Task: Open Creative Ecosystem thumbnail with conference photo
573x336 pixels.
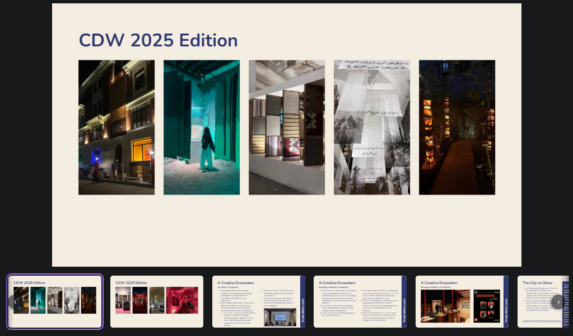Action: pos(258,301)
